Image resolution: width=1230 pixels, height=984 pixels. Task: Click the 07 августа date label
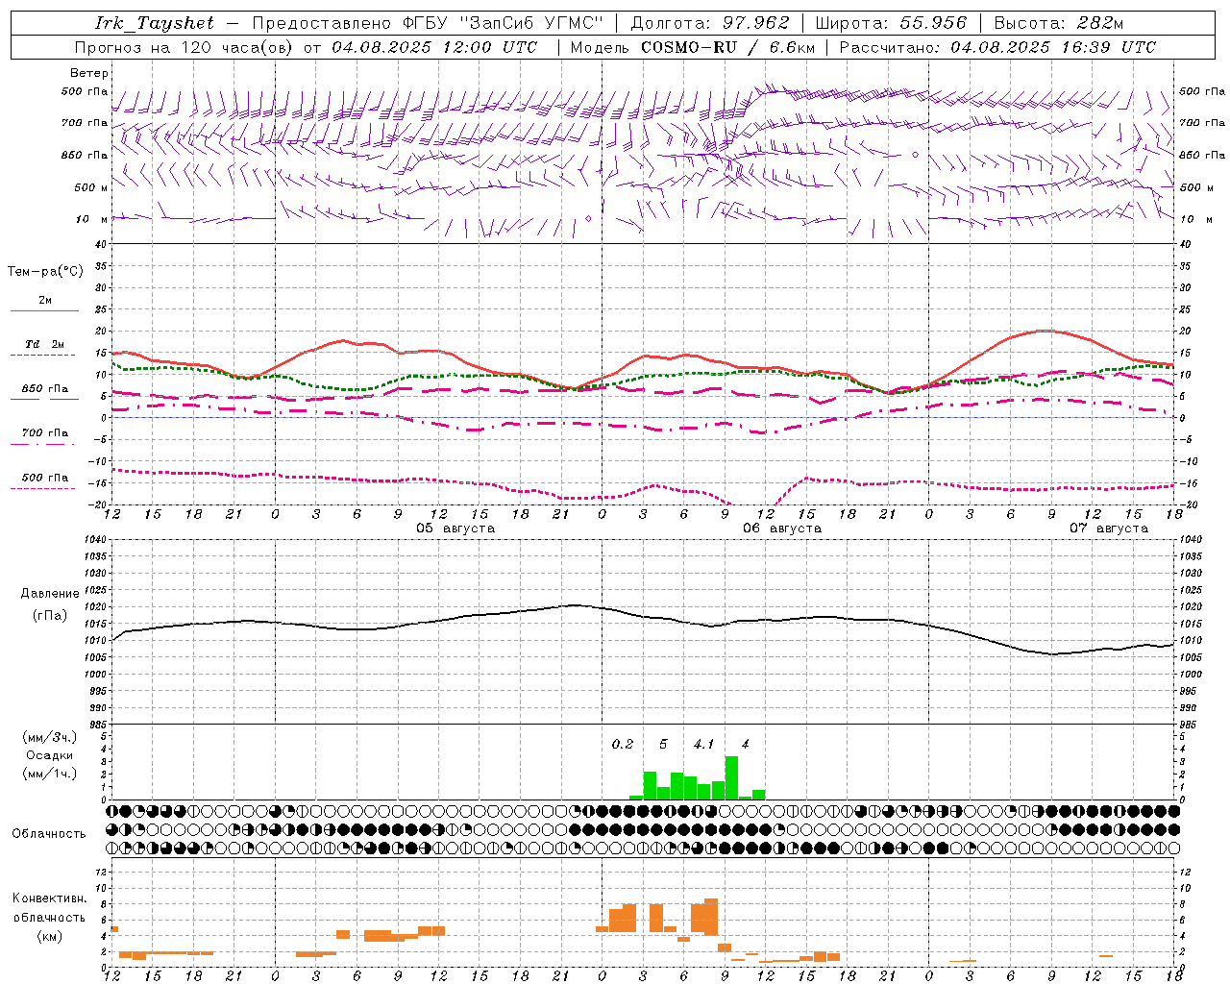(1109, 529)
